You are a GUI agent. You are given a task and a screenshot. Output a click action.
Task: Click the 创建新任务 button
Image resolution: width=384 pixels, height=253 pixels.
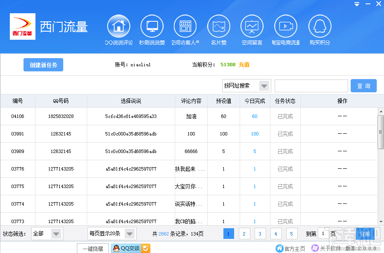pyautogui.click(x=43, y=65)
